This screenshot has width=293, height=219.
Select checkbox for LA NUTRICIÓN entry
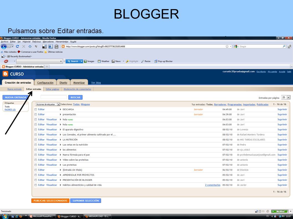click(35, 139)
